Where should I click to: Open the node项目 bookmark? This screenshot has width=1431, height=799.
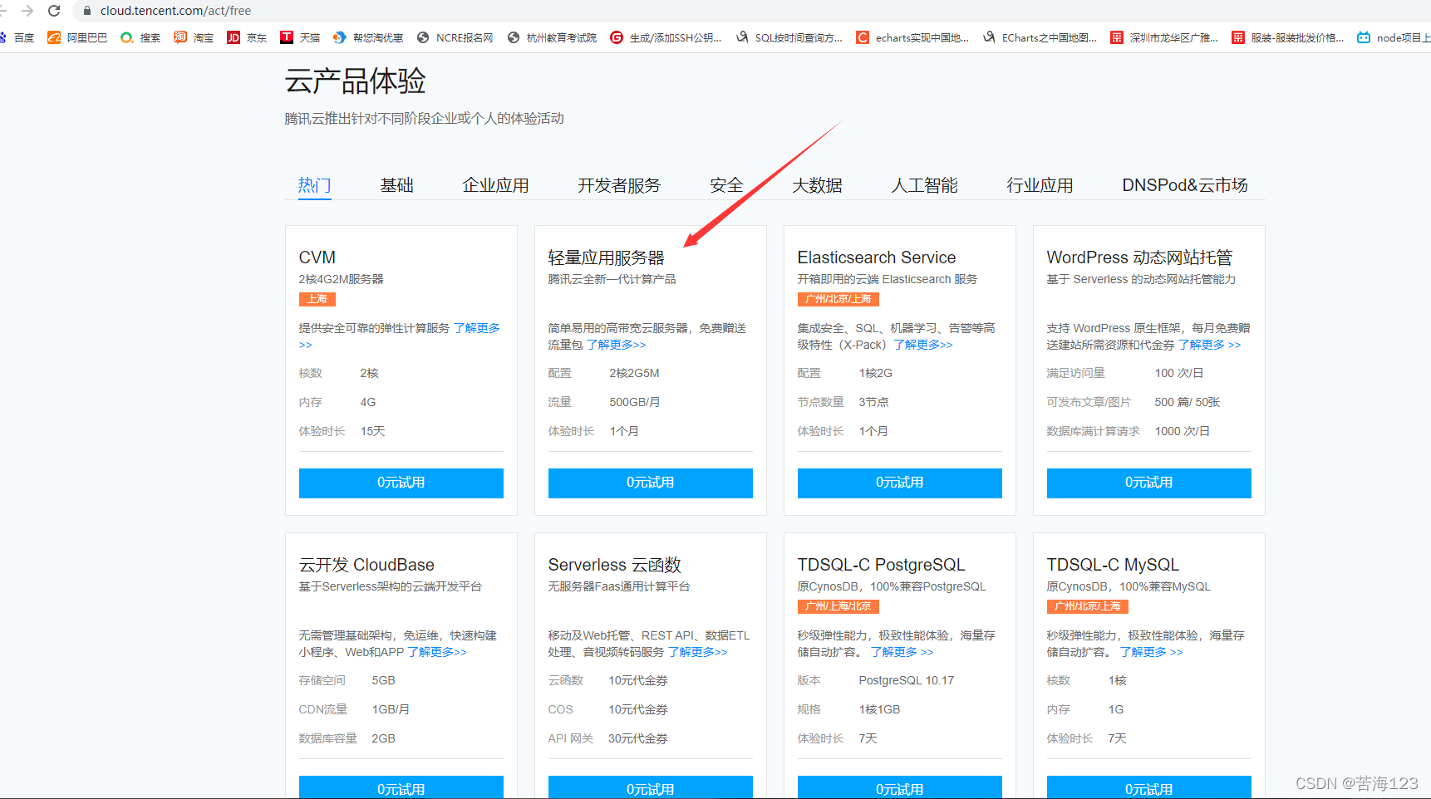click(x=1394, y=37)
